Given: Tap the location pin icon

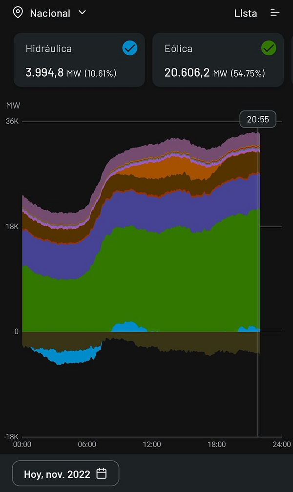Looking at the screenshot, I should tap(18, 13).
